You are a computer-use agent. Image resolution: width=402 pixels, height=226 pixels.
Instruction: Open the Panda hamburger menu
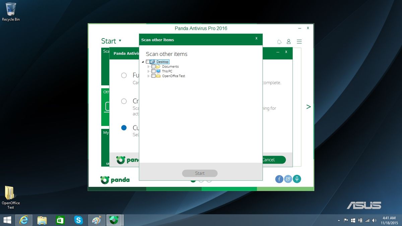(x=299, y=42)
